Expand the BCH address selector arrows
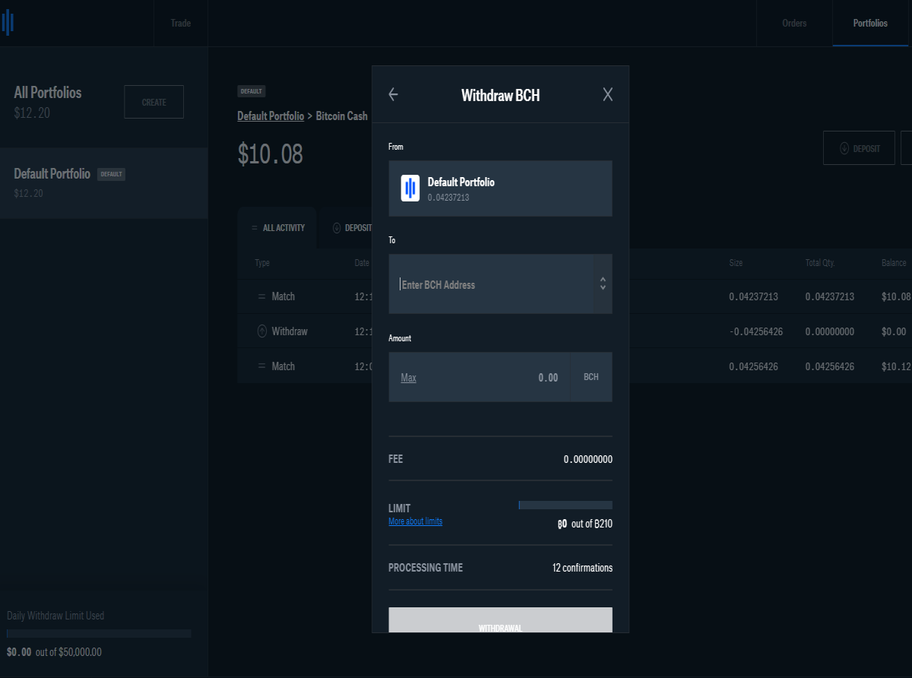 coord(603,284)
